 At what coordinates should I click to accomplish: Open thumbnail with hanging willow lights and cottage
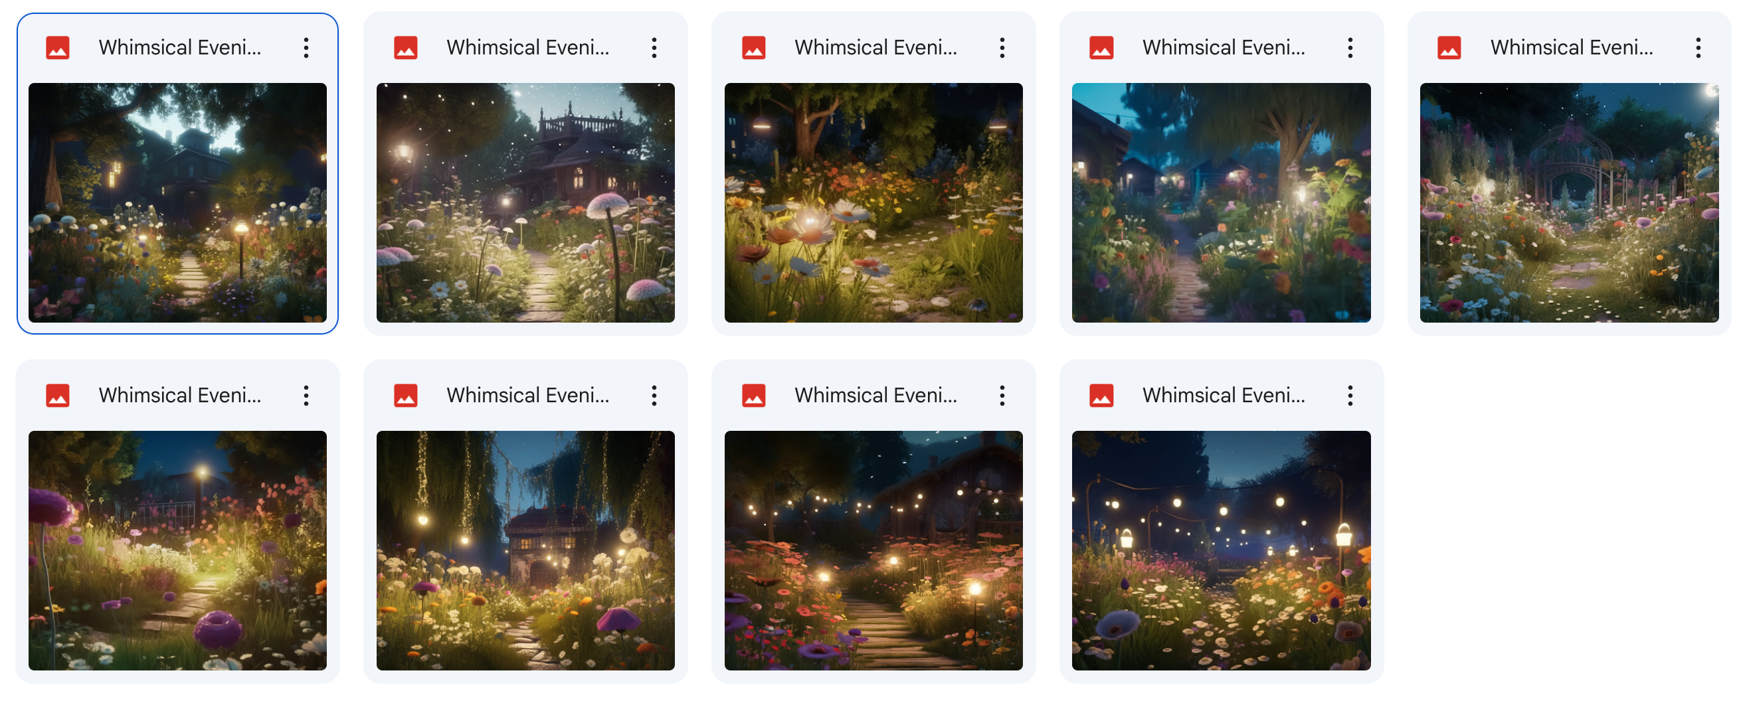pos(525,550)
